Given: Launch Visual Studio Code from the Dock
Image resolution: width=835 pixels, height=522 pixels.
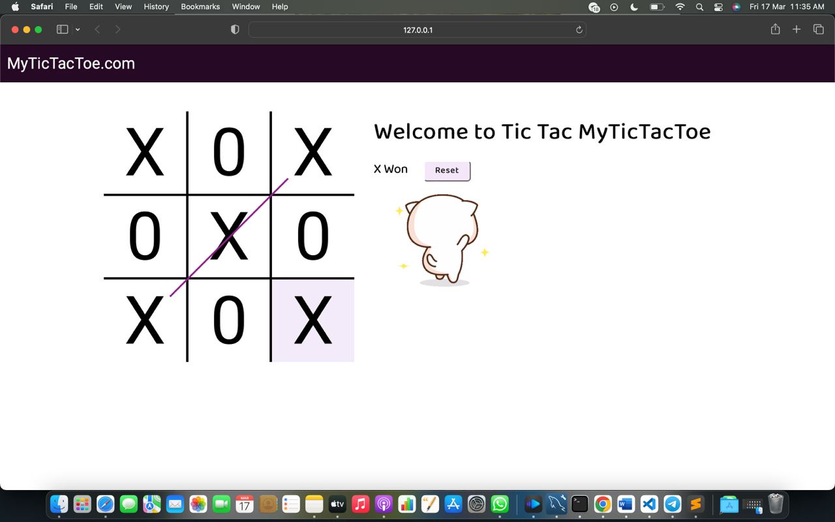Looking at the screenshot, I should tap(648, 504).
